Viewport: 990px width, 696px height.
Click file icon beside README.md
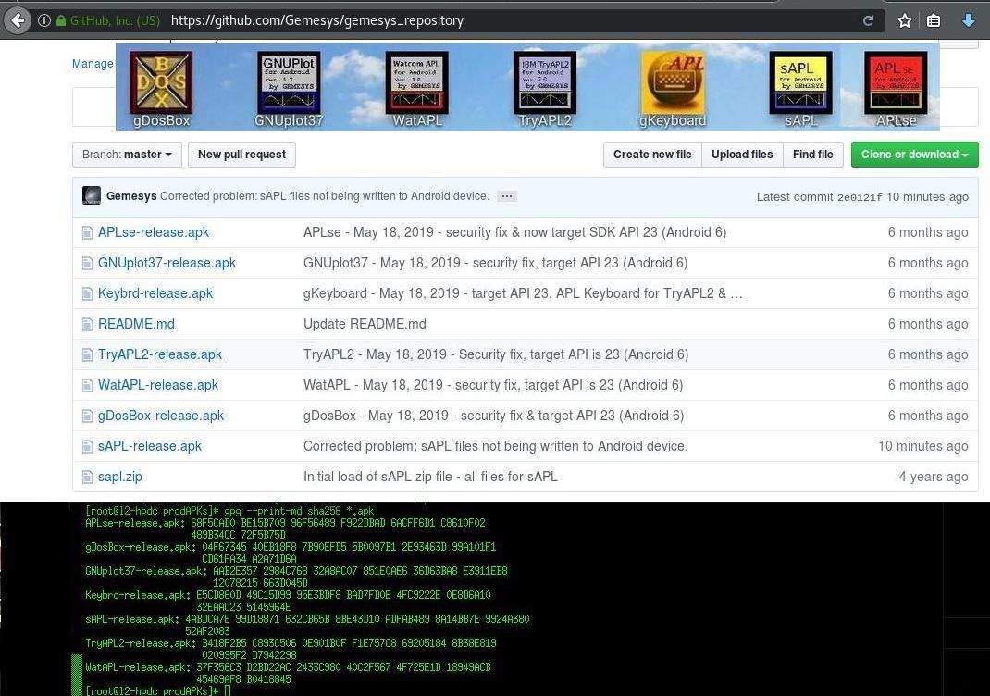(87, 325)
